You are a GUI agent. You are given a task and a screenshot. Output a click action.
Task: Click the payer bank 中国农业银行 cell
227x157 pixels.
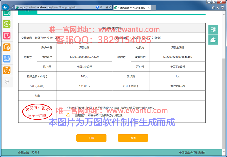point(84,67)
